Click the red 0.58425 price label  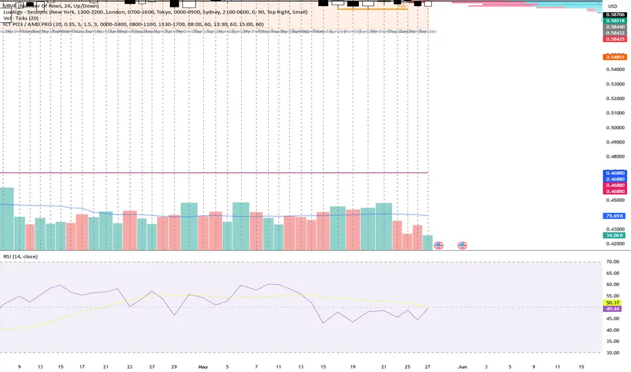coord(615,39)
